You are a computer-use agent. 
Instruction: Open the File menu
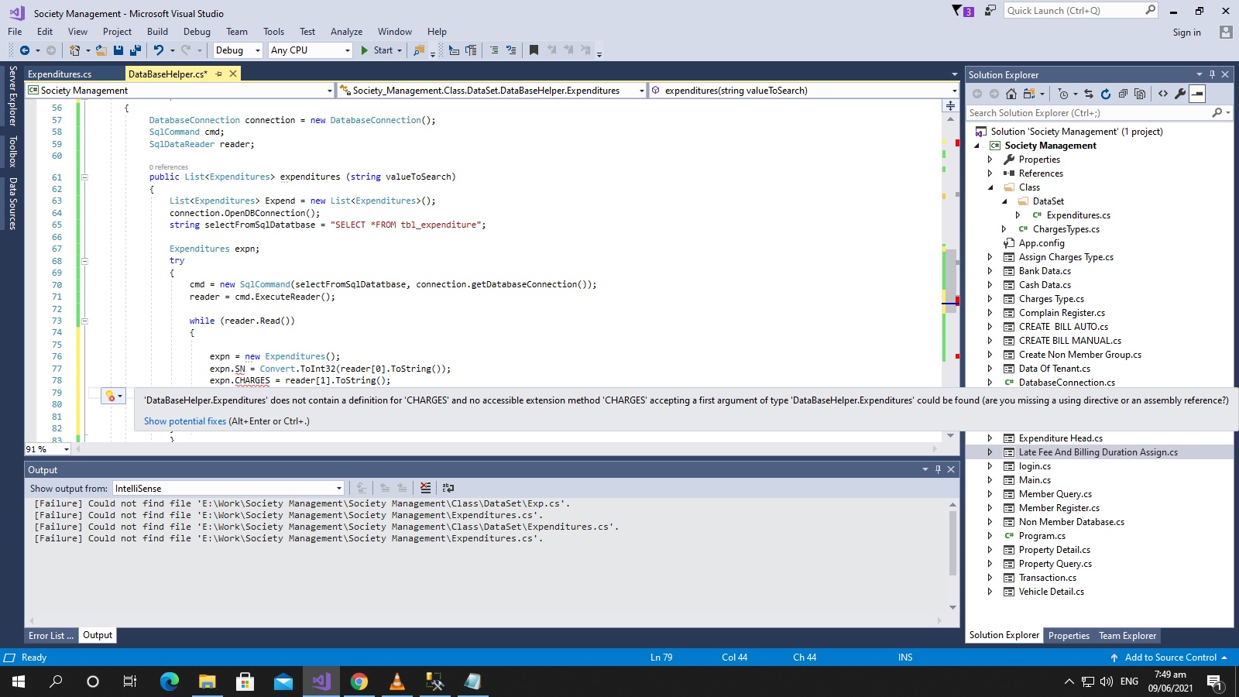coord(15,32)
